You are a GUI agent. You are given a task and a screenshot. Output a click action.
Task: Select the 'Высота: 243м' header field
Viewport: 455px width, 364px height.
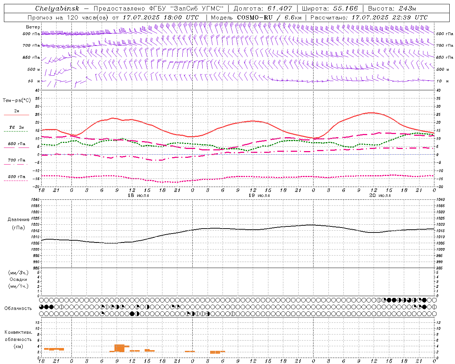pos(392,9)
